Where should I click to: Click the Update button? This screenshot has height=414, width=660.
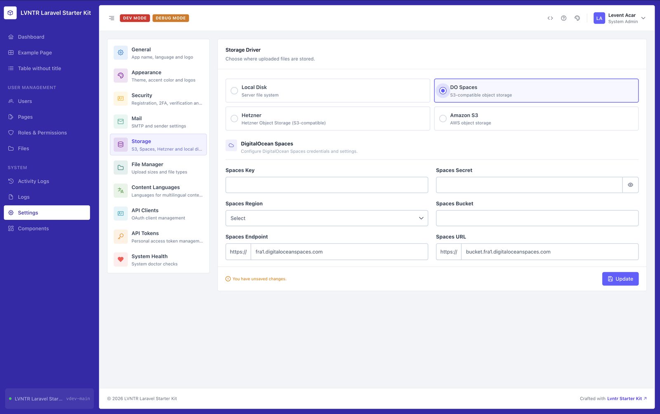(x=620, y=279)
